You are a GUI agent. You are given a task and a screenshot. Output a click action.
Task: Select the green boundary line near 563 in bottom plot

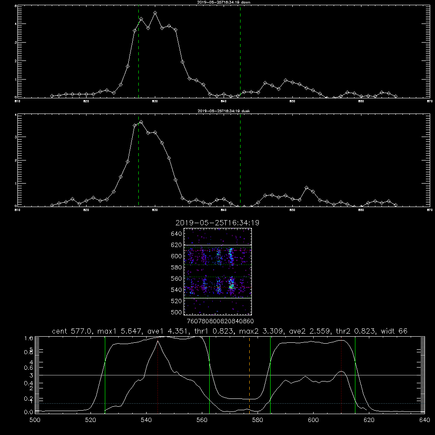tap(210, 375)
